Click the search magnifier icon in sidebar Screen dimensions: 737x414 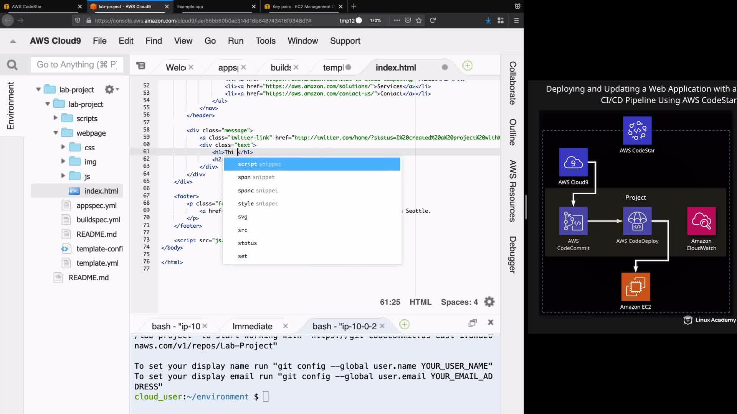point(12,65)
